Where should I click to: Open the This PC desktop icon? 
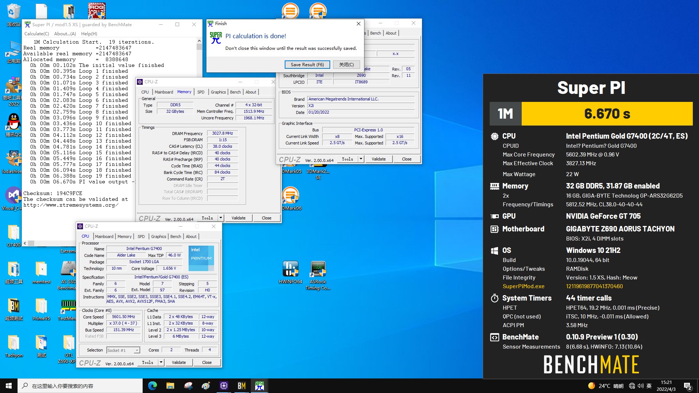pos(13,51)
